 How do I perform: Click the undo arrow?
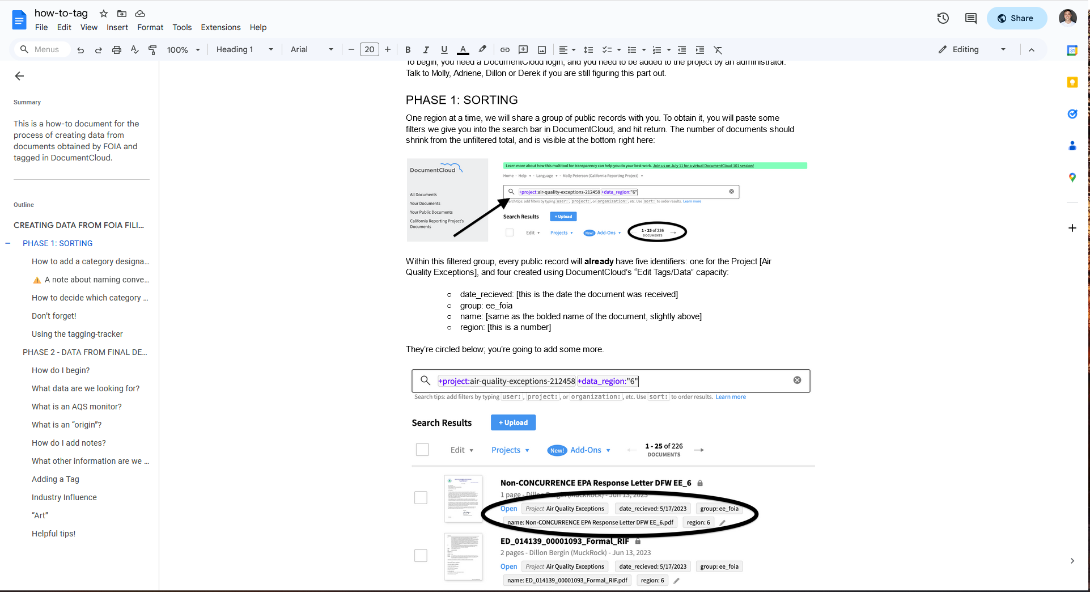[x=80, y=50]
